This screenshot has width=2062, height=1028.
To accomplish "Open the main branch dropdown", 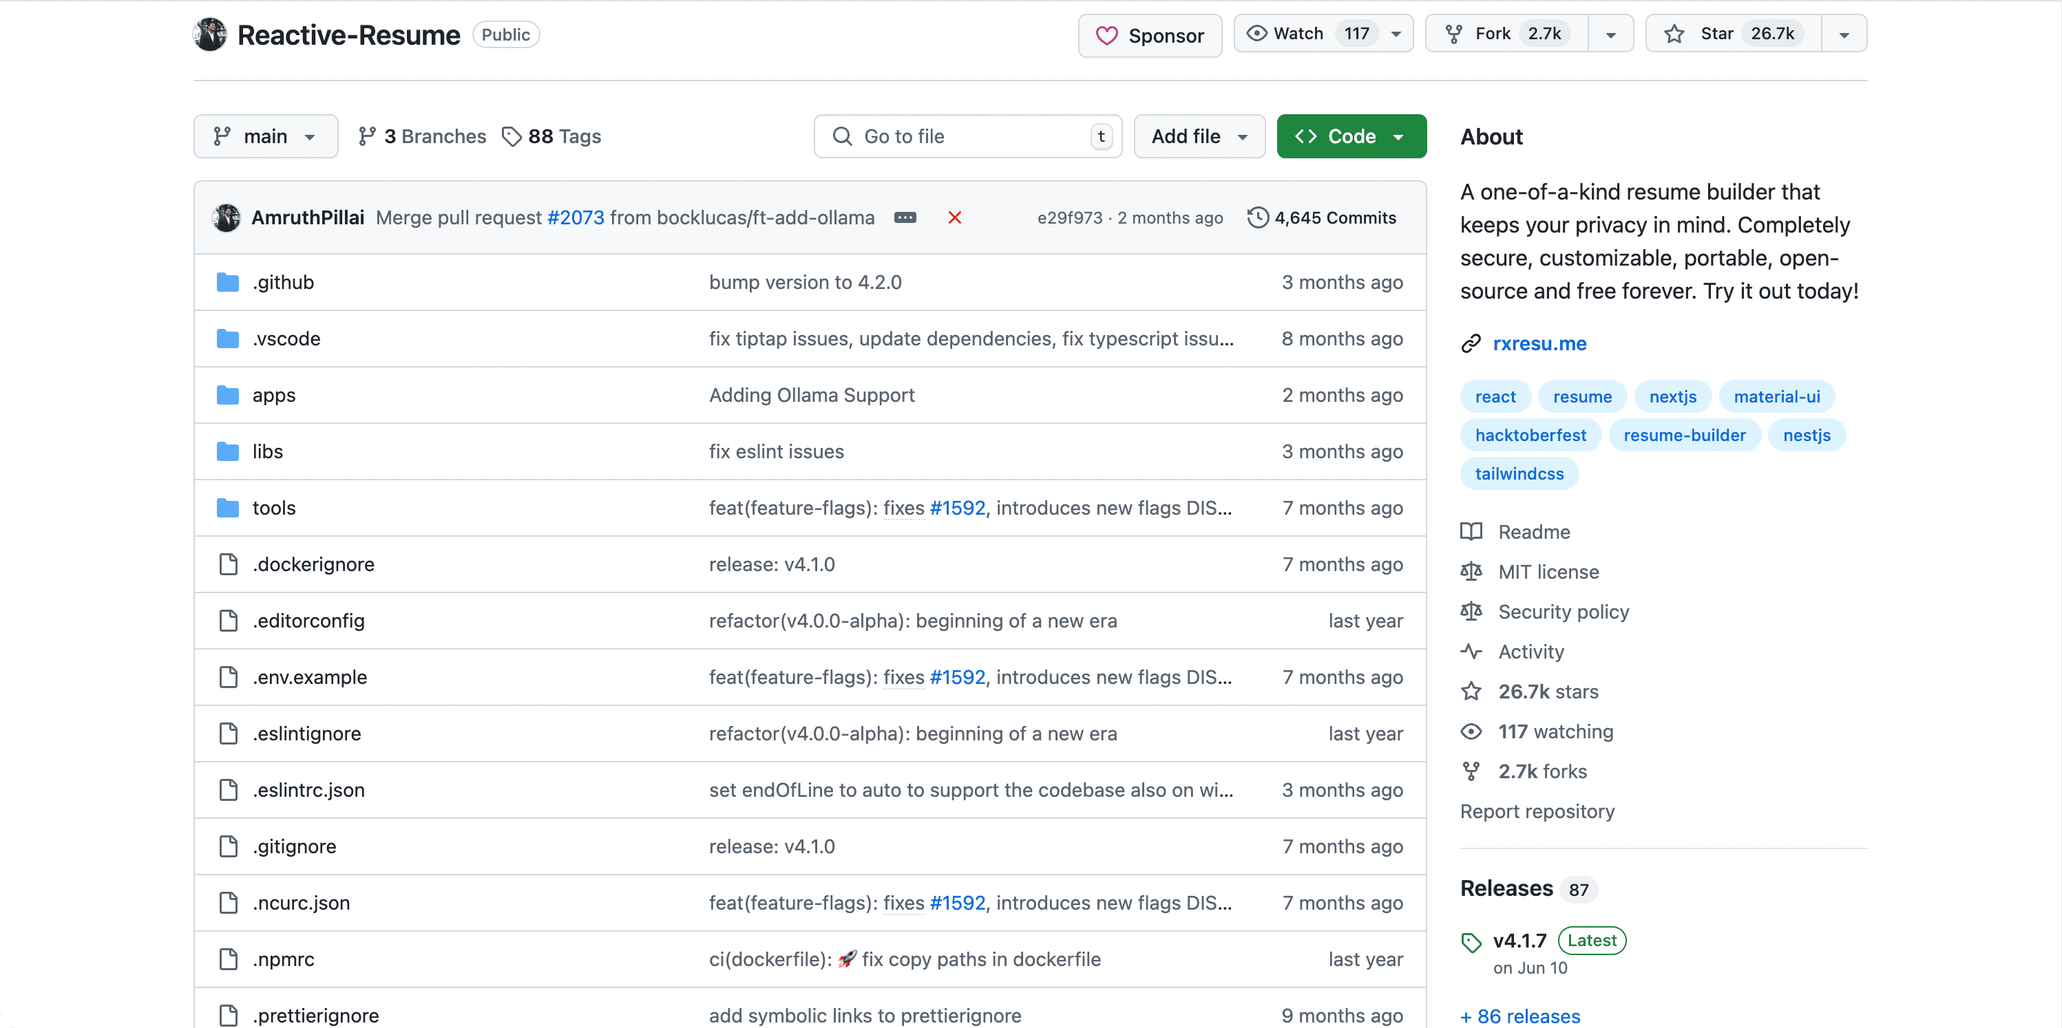I will [x=265, y=136].
